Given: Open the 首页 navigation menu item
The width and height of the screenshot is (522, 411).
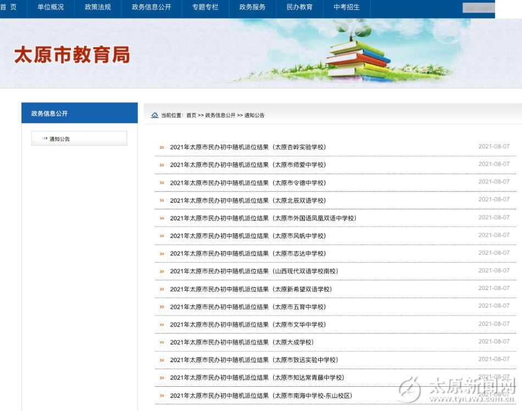Looking at the screenshot, I should coord(9,7).
